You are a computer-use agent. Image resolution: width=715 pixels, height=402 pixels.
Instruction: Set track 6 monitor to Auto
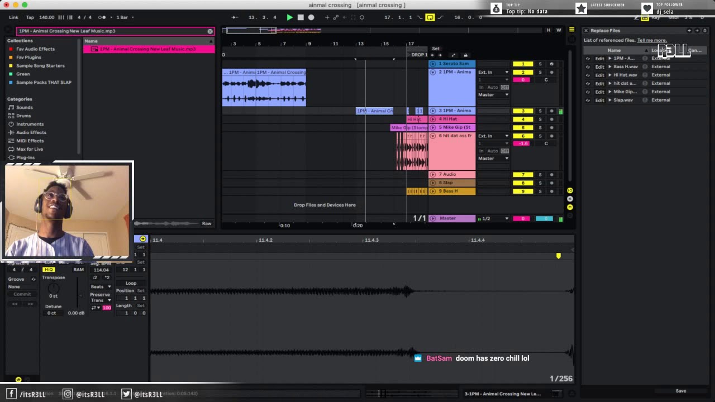(492, 151)
